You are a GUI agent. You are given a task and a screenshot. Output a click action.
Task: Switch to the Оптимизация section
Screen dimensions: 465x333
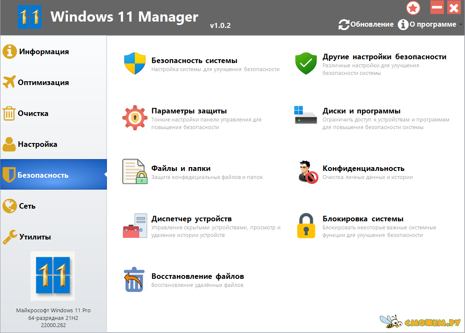(x=53, y=83)
